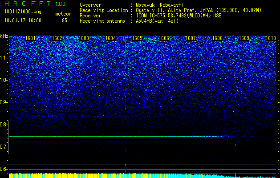The width and height of the screenshot is (280, 178).
Task: Click the meteor count label
Action: point(63,14)
